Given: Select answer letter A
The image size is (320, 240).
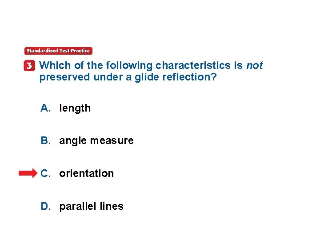Looking at the screenshot, I should [46, 108].
